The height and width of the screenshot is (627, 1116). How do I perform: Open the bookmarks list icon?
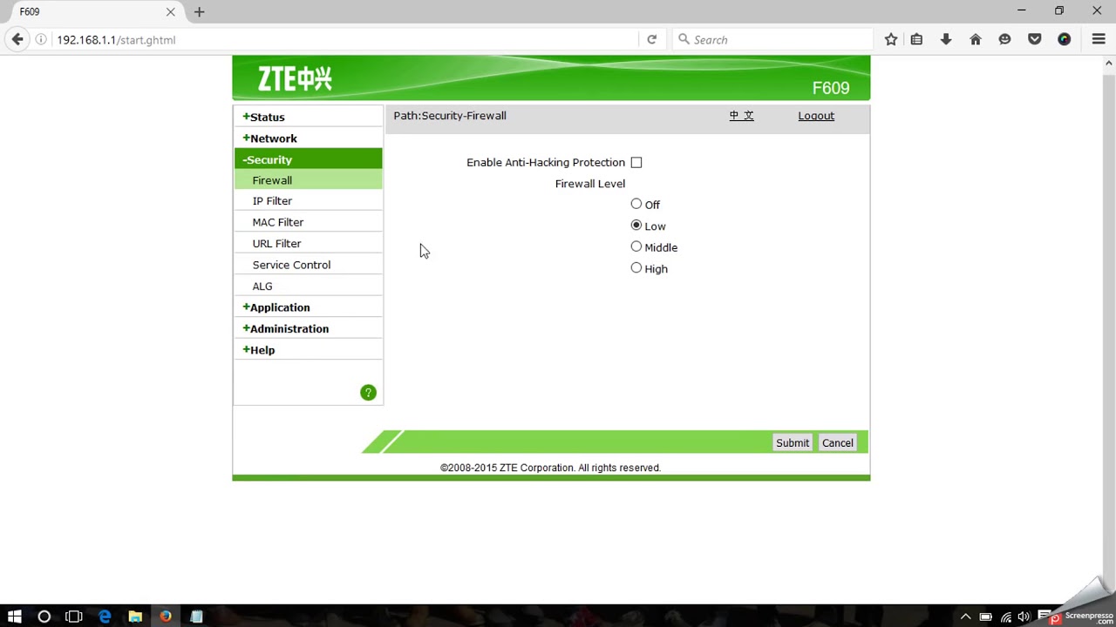pos(916,39)
